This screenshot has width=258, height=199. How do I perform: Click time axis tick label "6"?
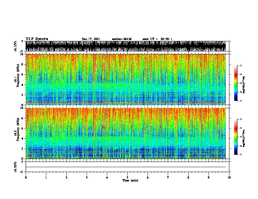[148, 178]
